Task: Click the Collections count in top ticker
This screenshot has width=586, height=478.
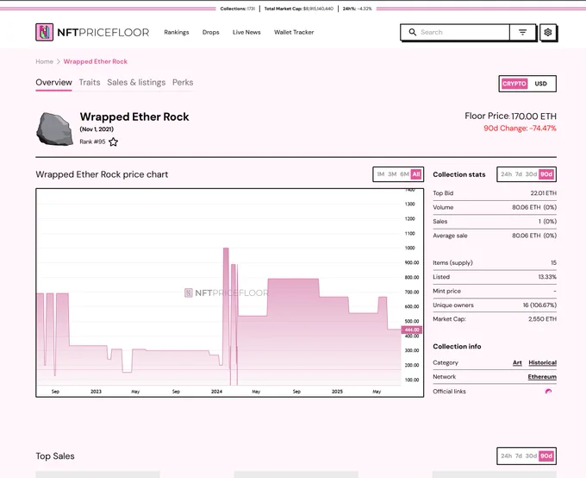Action: coord(238,9)
